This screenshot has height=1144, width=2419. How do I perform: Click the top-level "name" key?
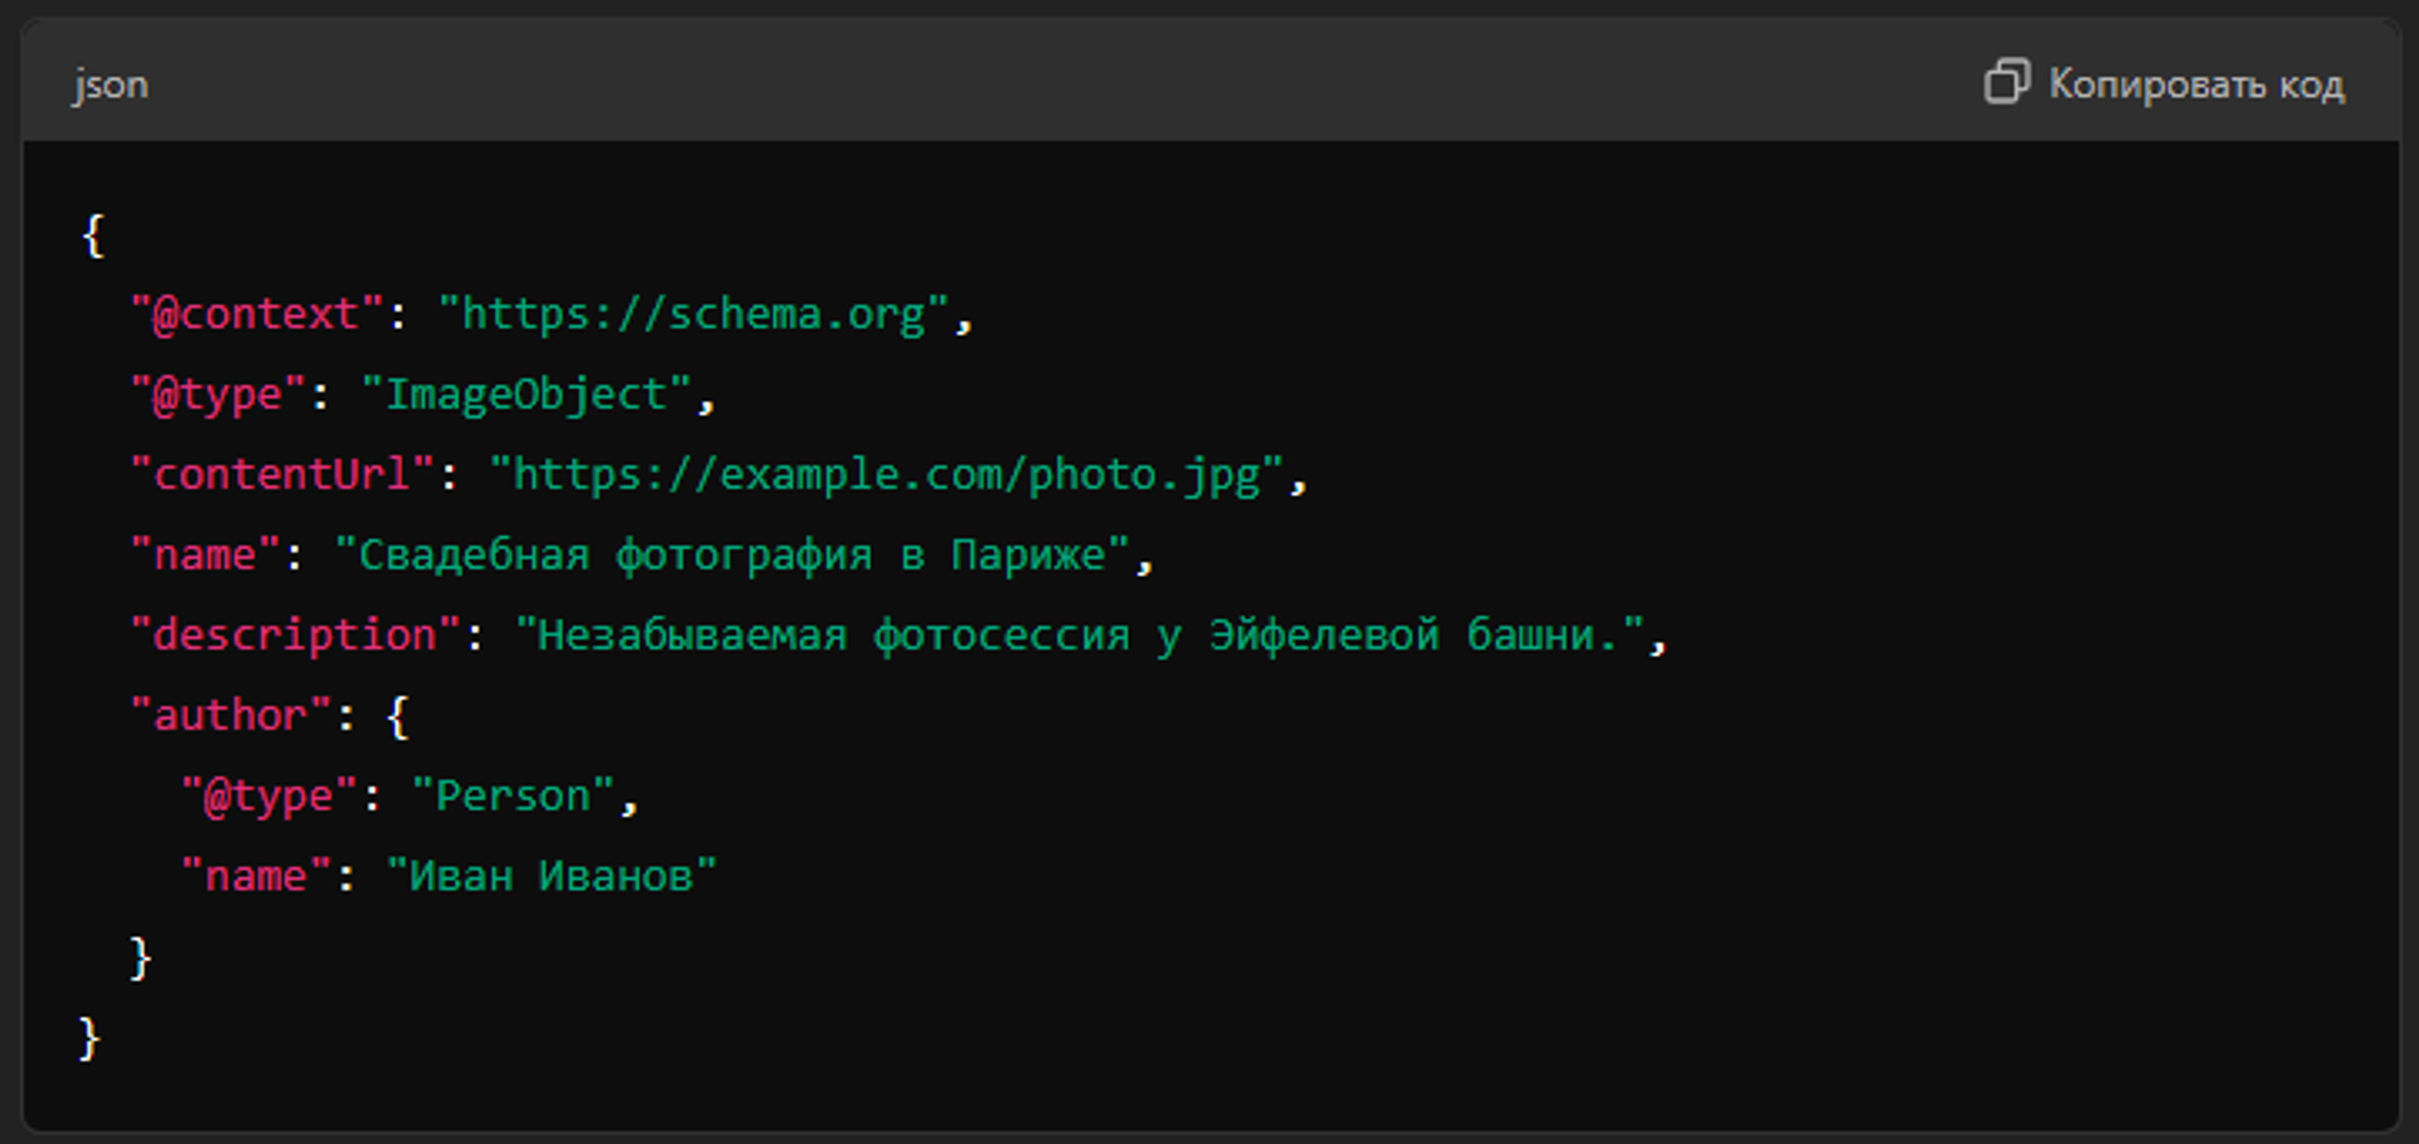205,555
